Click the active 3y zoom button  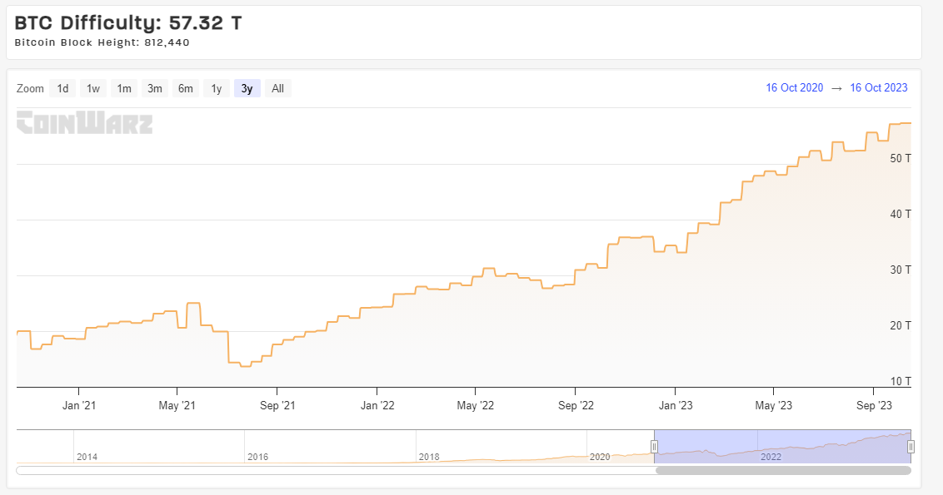point(247,88)
